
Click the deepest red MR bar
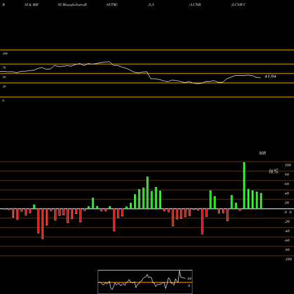click(42, 224)
